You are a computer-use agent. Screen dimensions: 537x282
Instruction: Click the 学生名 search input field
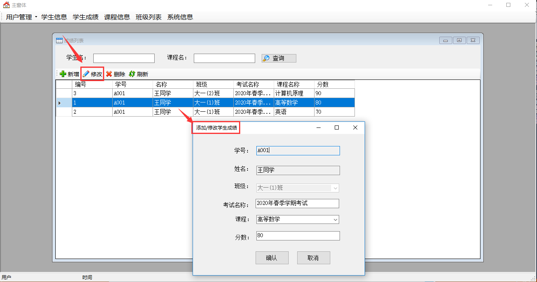[x=124, y=58]
